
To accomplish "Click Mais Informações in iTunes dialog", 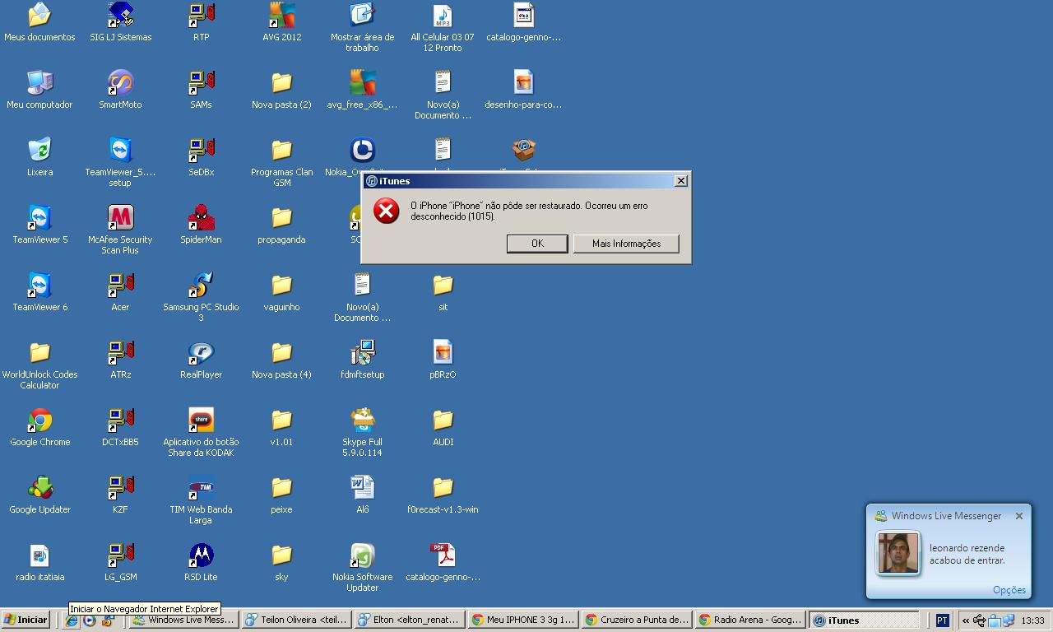I will (x=626, y=243).
